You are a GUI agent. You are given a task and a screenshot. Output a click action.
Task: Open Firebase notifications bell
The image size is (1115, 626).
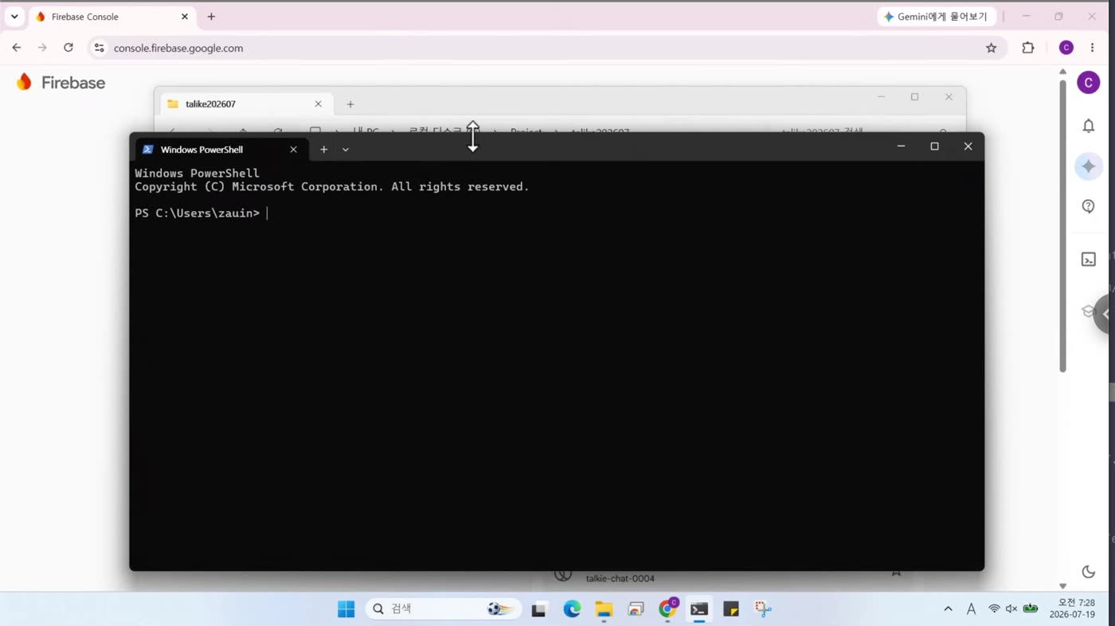[1088, 126]
